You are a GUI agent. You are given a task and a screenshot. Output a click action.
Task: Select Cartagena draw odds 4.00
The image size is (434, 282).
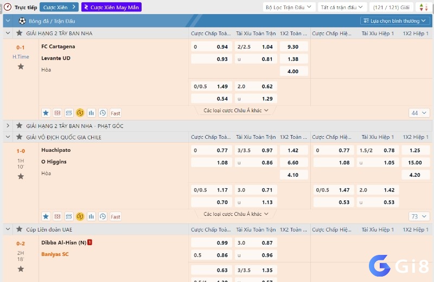tap(293, 71)
